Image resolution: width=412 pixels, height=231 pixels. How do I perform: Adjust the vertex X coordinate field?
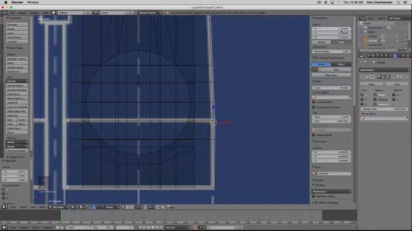click(x=332, y=29)
